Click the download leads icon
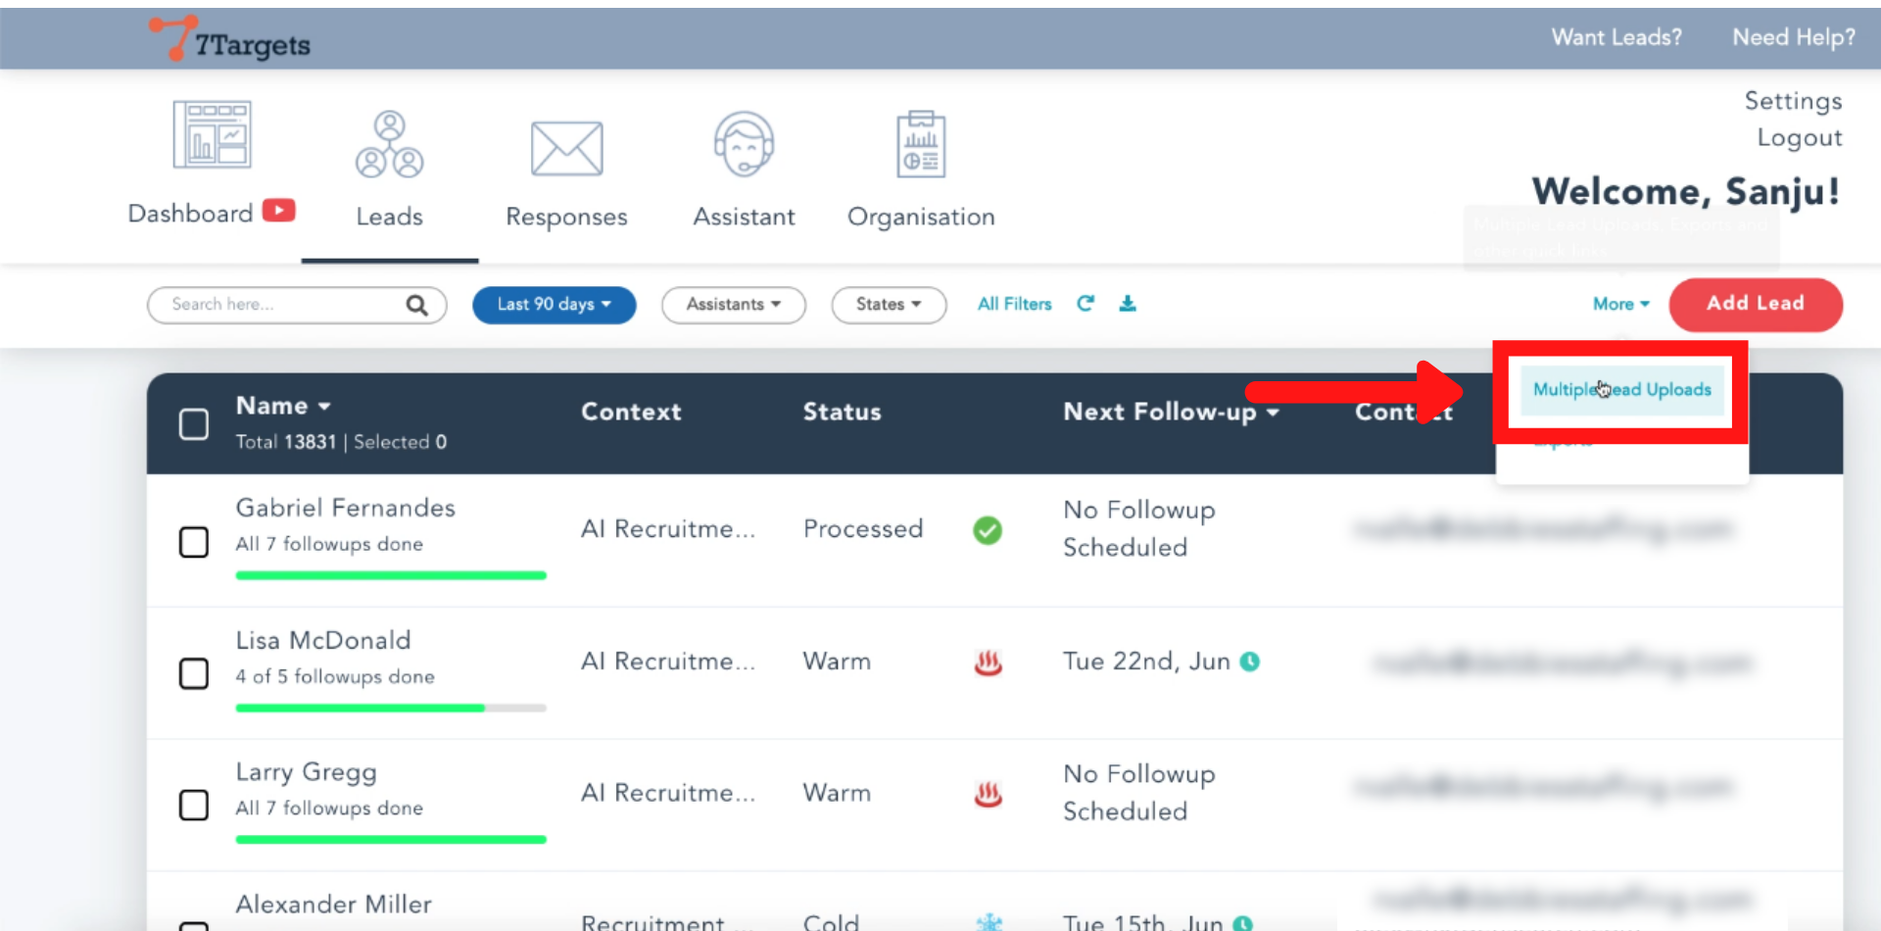This screenshot has width=1881, height=931. coord(1128,304)
